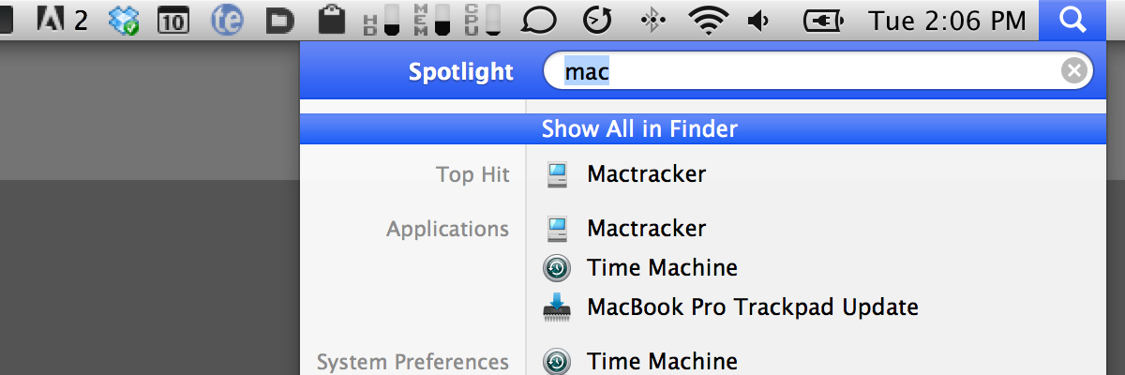Open the Dropbox menu bar icon
Image resolution: width=1125 pixels, height=375 pixels.
point(125,20)
